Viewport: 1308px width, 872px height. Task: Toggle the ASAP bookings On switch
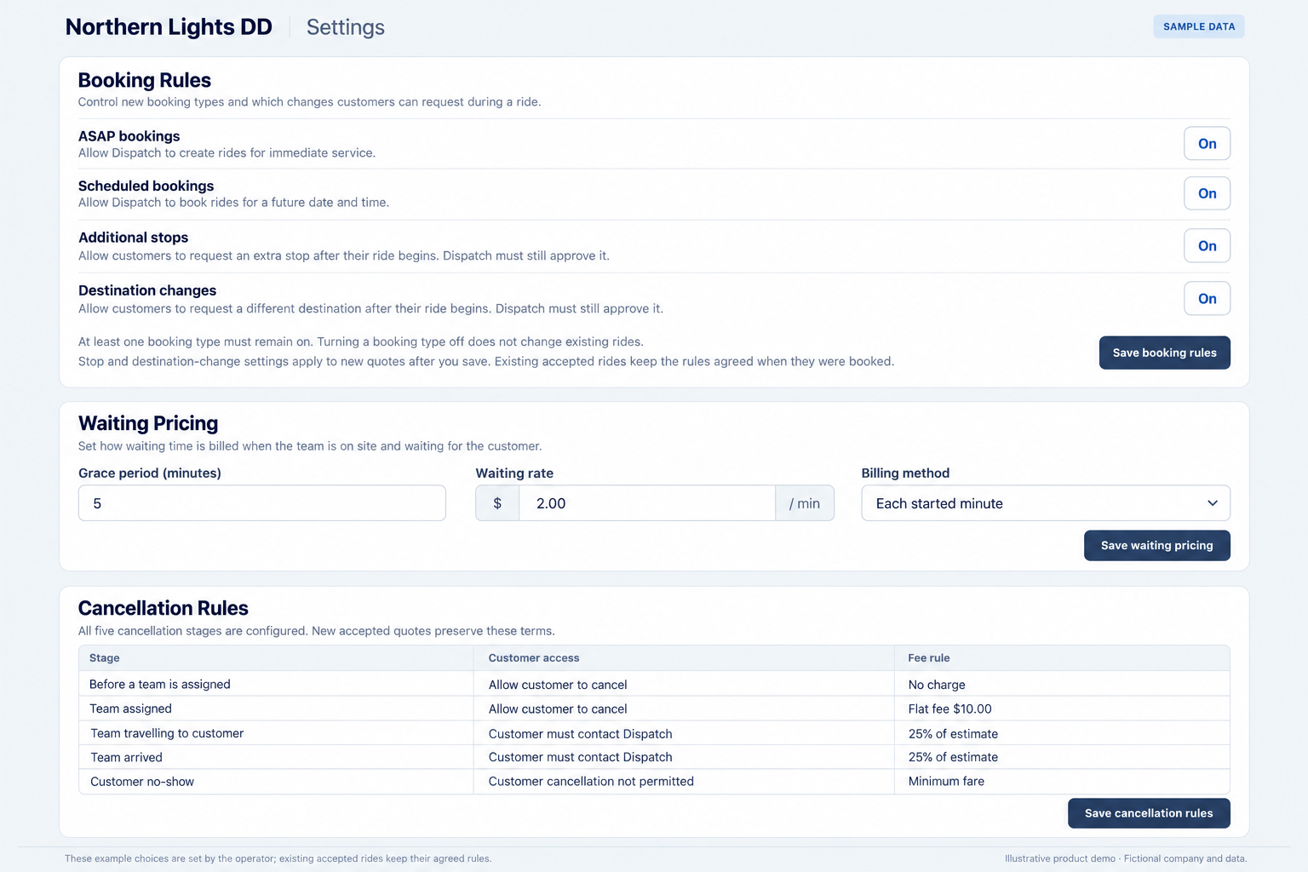click(x=1207, y=143)
